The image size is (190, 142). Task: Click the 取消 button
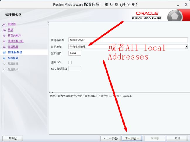click(x=177, y=138)
